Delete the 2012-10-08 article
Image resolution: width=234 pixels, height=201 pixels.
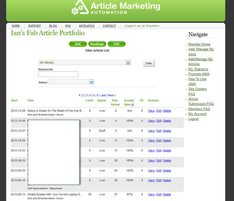[x=167, y=121]
